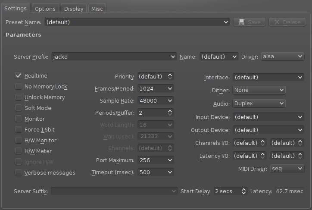Viewport: 312px width, 210px height.
Task: Toggle the Soft Mode checkbox
Action: (x=19, y=108)
